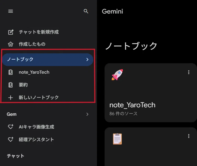The width and height of the screenshot is (197, 166).
Task: Open the note_YaroTech notebook card title
Action: coord(132,105)
